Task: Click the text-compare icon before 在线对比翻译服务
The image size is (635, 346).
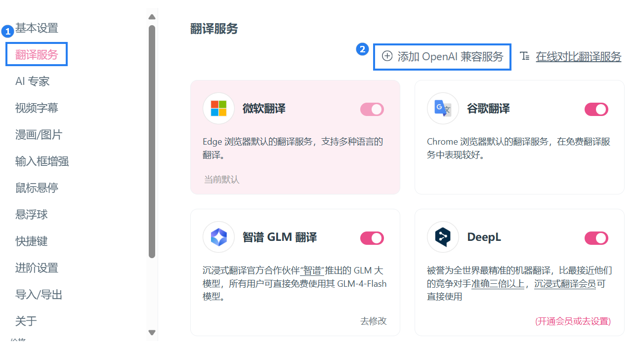Action: [x=525, y=56]
